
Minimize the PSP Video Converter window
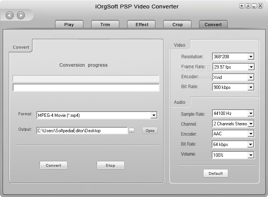[x=254, y=6]
